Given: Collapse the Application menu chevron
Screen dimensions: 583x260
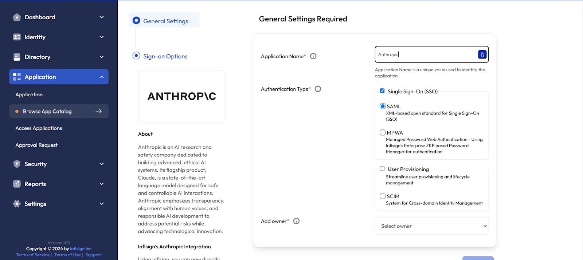Looking at the screenshot, I should coord(102,77).
